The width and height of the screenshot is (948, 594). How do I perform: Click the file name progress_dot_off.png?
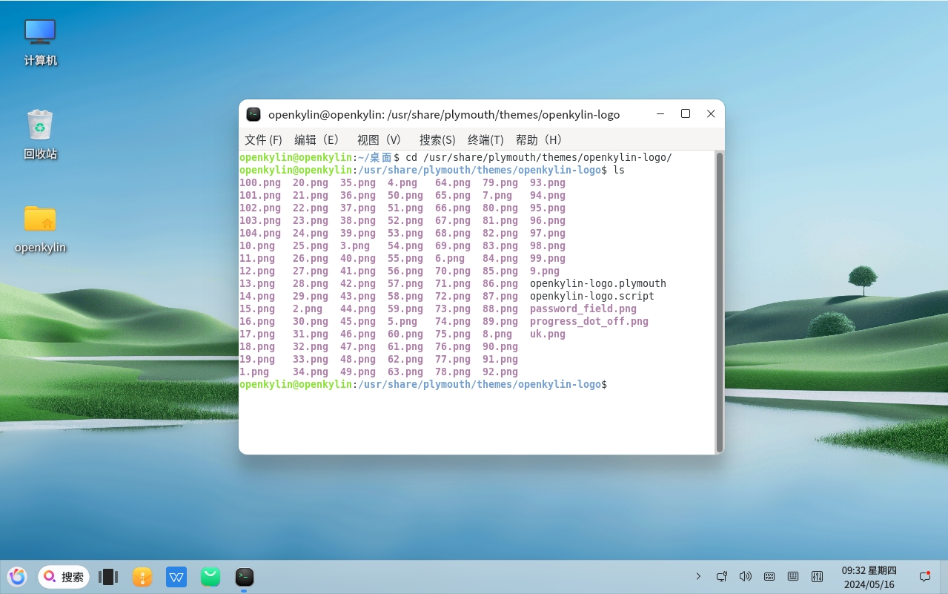click(589, 321)
